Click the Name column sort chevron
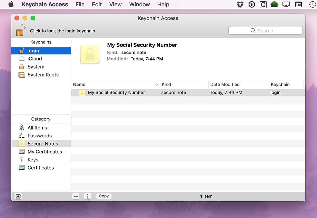 (157, 84)
